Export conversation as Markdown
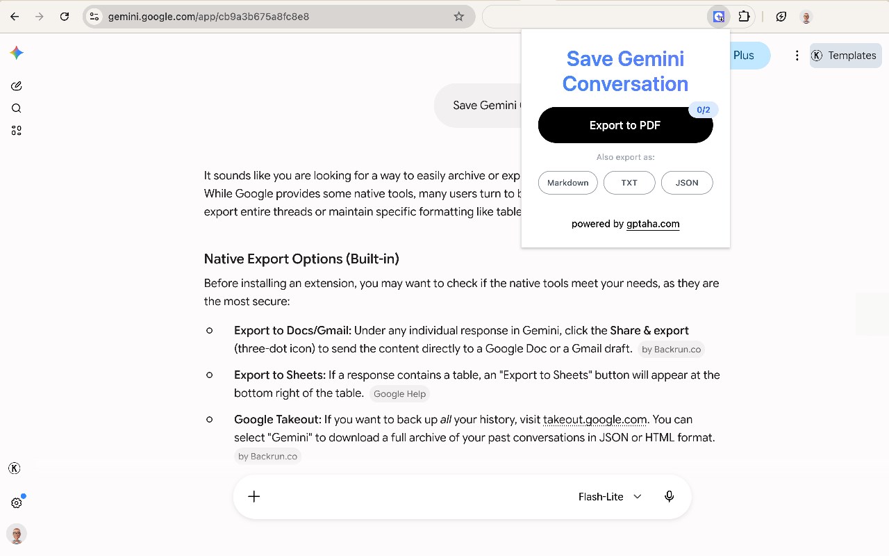The width and height of the screenshot is (889, 556). tap(568, 183)
